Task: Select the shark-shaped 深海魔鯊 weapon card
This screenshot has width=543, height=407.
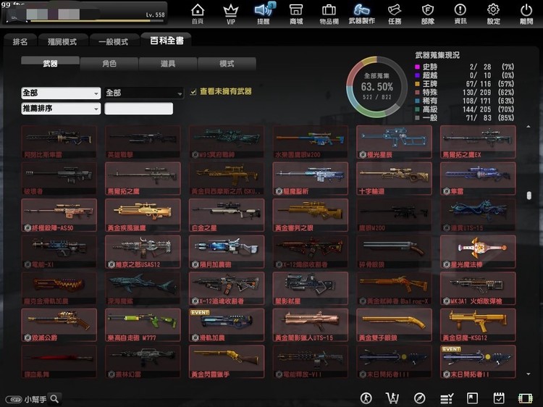Action: click(x=143, y=288)
